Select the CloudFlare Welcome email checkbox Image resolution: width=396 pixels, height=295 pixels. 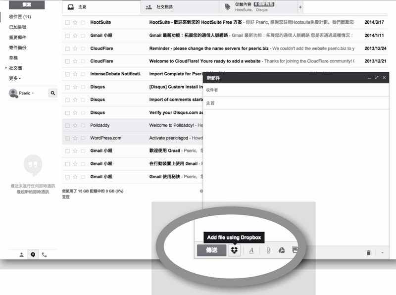pos(67,61)
